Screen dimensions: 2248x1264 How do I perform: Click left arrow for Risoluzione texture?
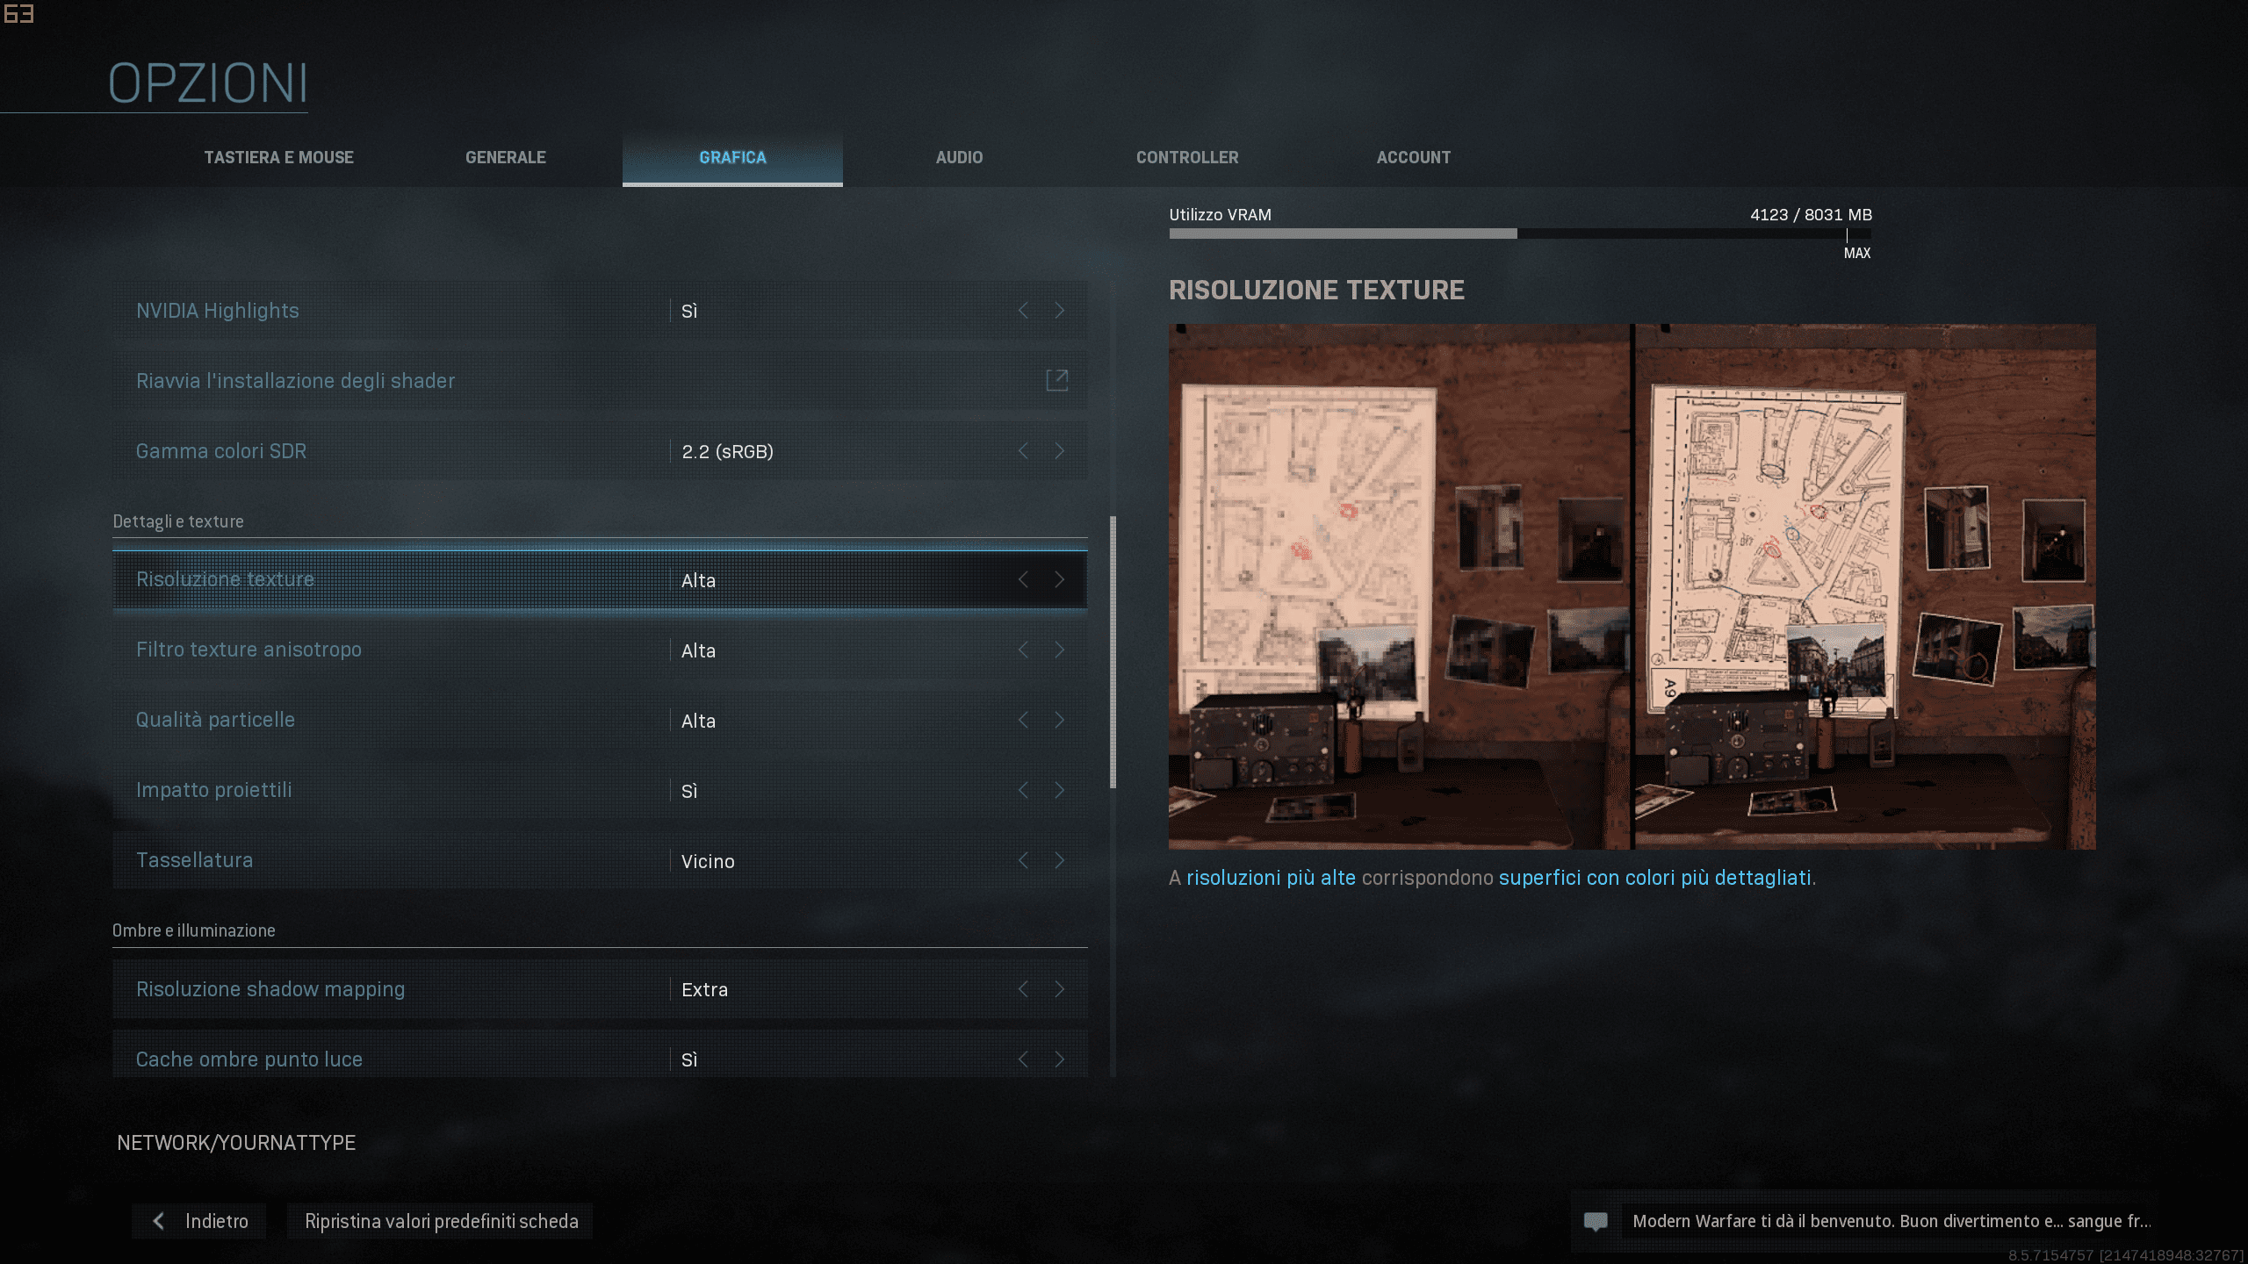pos(1024,578)
